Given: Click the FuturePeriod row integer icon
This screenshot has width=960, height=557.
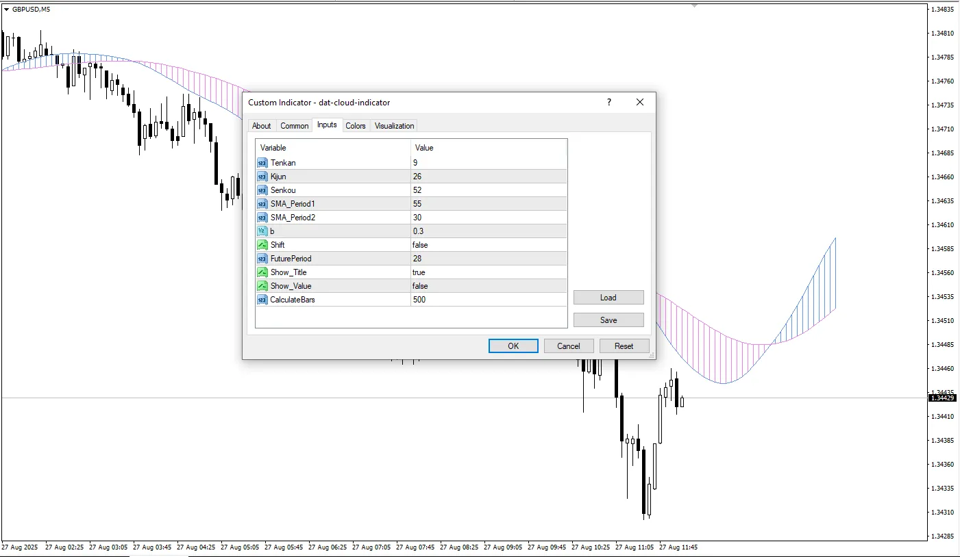Looking at the screenshot, I should 262,259.
